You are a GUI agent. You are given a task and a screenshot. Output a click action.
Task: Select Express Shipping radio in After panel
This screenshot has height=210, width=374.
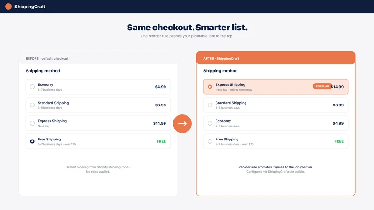[210, 87]
